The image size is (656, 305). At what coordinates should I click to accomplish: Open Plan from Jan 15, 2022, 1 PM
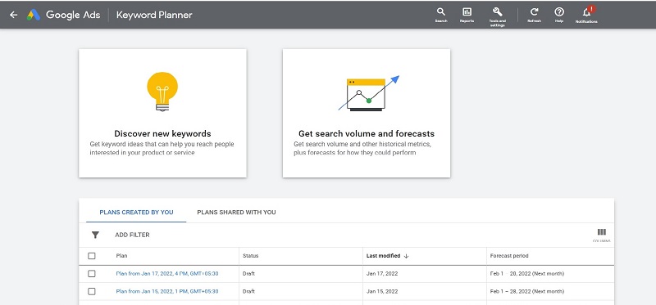tap(167, 291)
